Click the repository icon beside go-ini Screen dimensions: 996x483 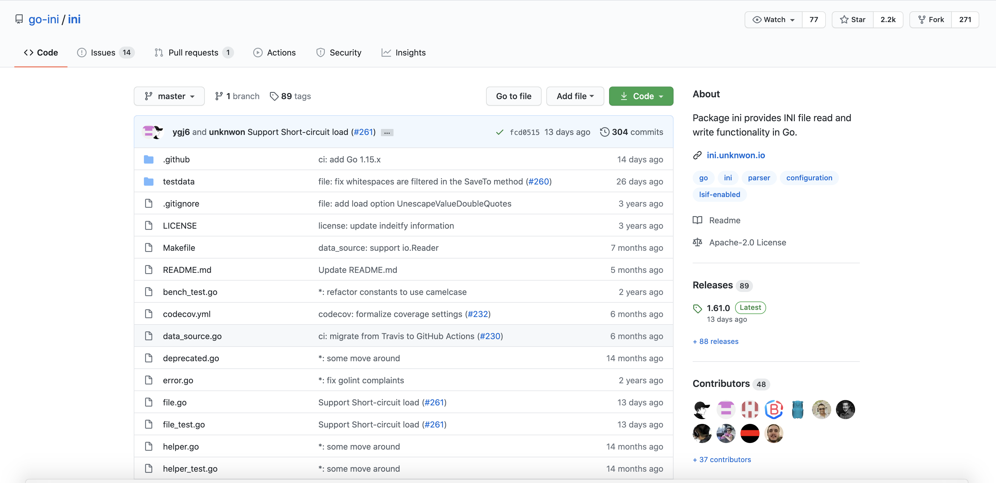click(19, 19)
